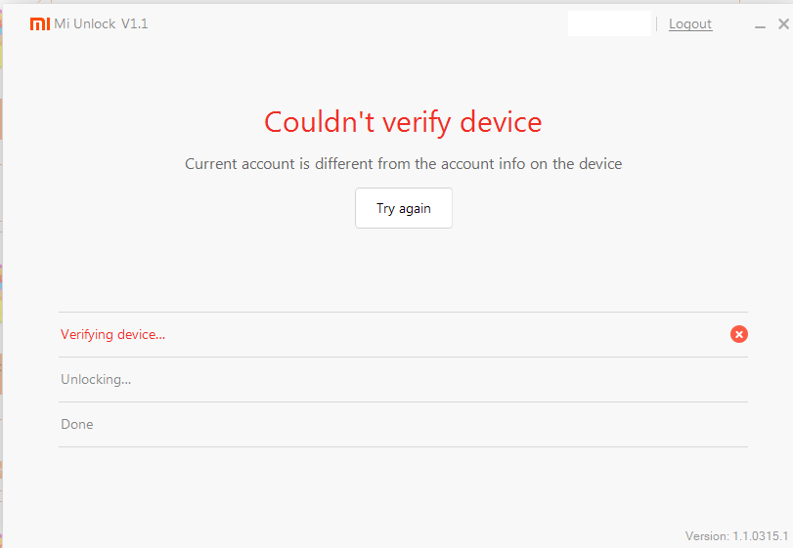
Task: Select the "Unlocking..." step text
Action: 96,379
